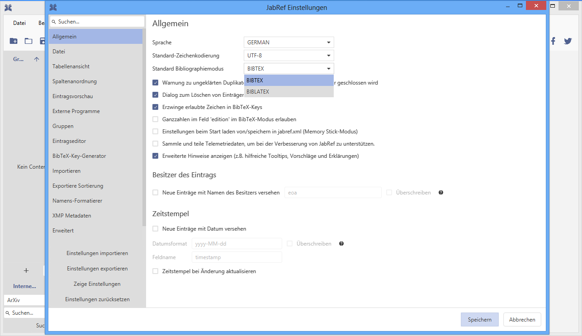Image resolution: width=582 pixels, height=336 pixels.
Task: Open JabRef Twitter page icon
Action: [568, 41]
